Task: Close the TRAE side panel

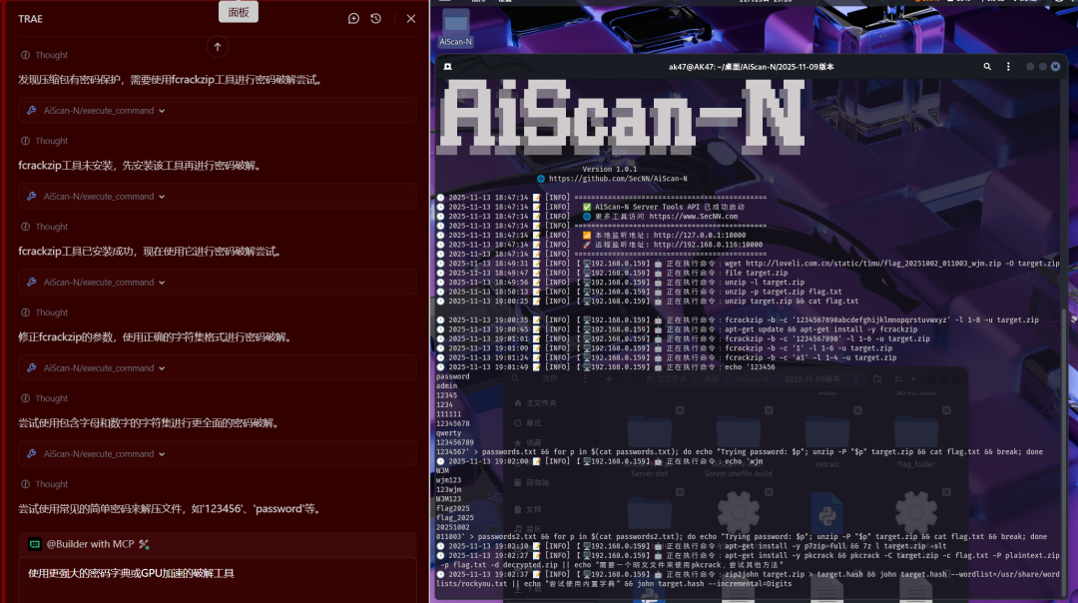Action: 411,19
